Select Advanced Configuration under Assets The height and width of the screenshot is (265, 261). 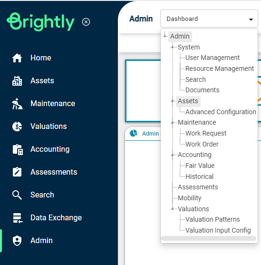(221, 112)
